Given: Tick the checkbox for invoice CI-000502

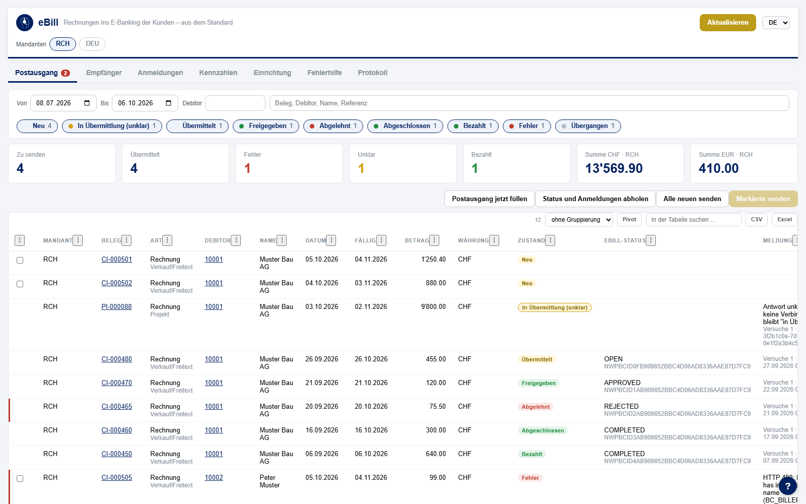Looking at the screenshot, I should [20, 284].
